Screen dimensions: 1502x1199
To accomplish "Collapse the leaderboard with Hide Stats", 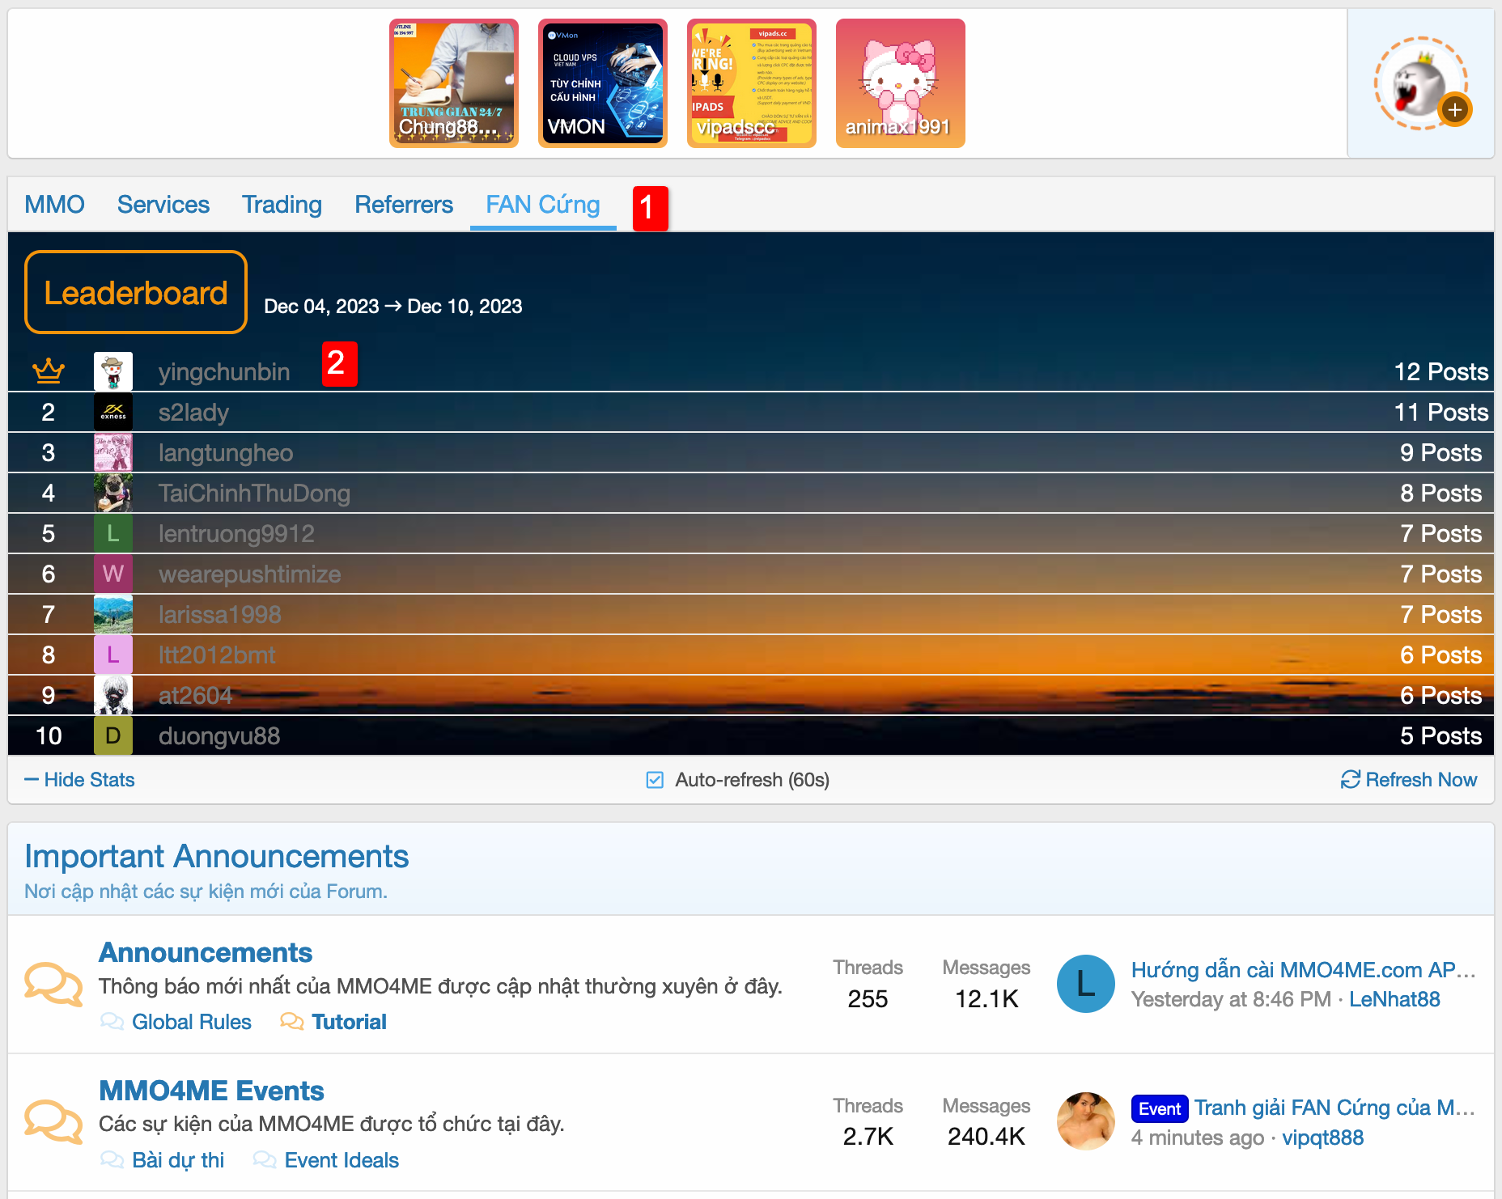I will [x=79, y=780].
